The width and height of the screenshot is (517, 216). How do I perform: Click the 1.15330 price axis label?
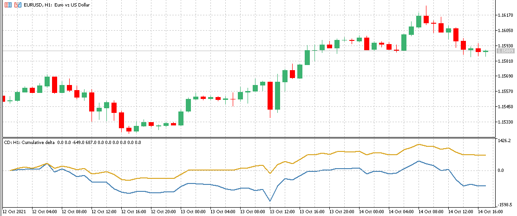pyautogui.click(x=504, y=122)
